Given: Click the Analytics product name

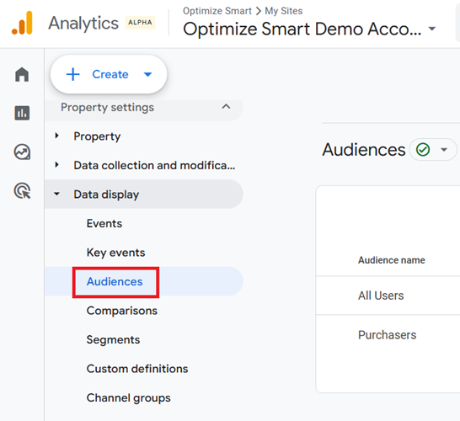Looking at the screenshot, I should click(x=83, y=24).
